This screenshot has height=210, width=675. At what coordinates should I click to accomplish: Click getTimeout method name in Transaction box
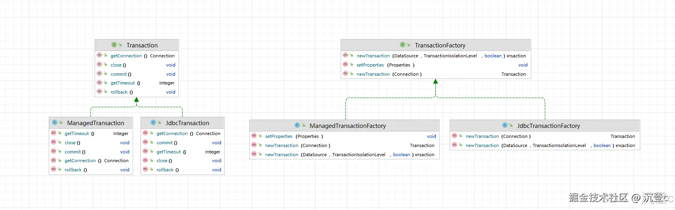(x=123, y=83)
